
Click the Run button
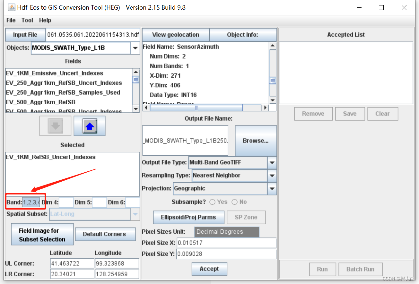[322, 269]
